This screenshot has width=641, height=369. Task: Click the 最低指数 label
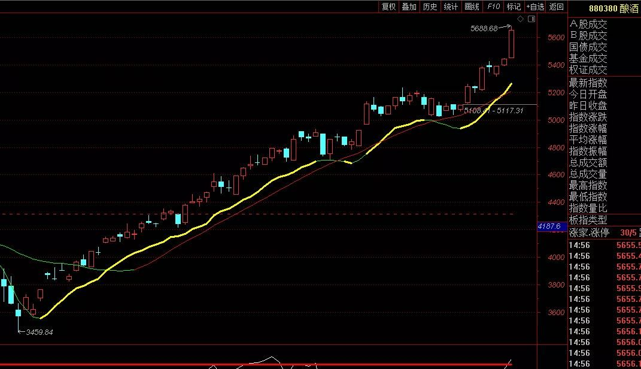tap(588, 196)
